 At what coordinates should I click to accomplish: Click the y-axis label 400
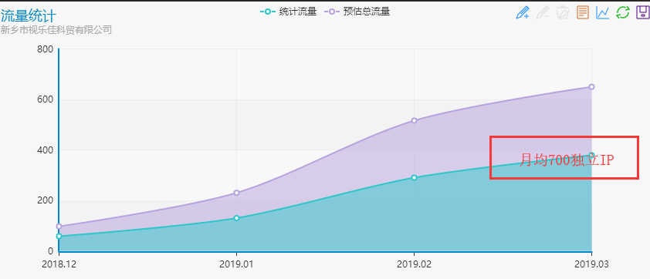coord(46,150)
